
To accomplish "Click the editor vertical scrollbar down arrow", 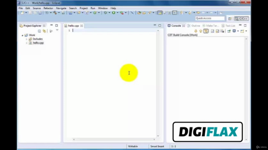I will click(158, 136).
